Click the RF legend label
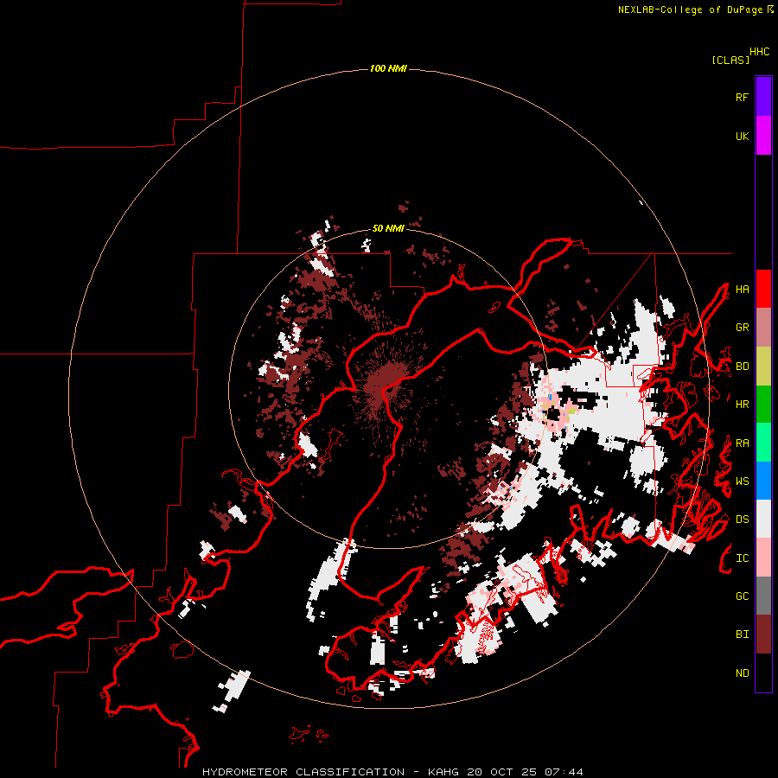This screenshot has width=778, height=778. pos(742,97)
